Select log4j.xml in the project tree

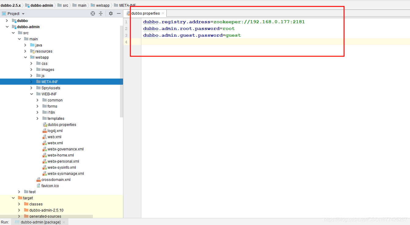(53, 131)
